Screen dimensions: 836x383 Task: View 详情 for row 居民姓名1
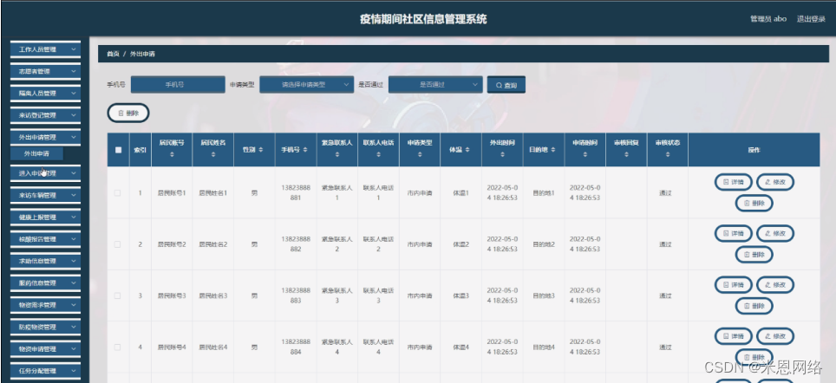tap(733, 182)
